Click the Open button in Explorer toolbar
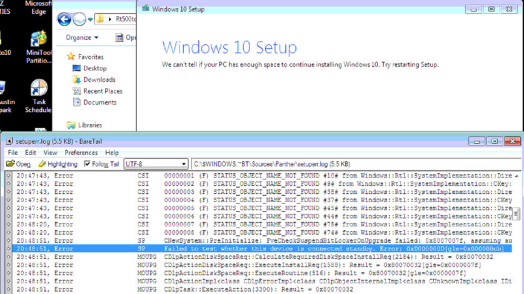The height and width of the screenshot is (294, 524). [x=126, y=38]
